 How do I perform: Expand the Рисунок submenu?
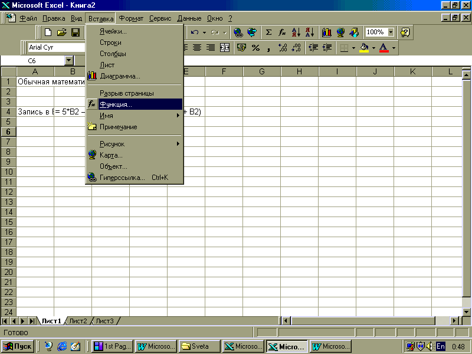(135, 144)
